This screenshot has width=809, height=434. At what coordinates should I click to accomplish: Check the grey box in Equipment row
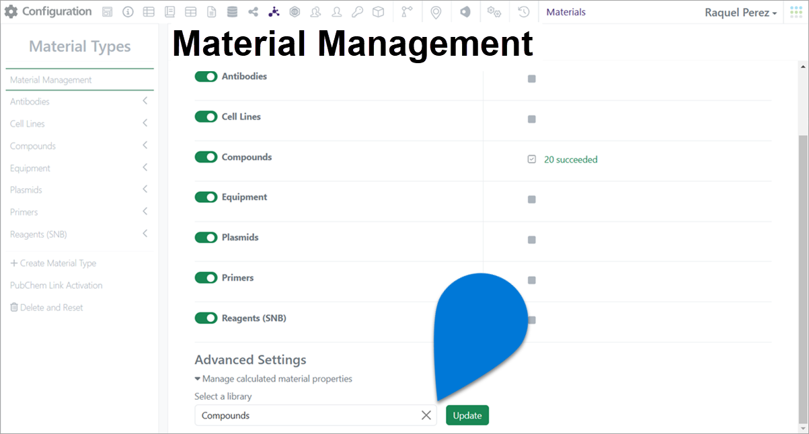point(532,200)
